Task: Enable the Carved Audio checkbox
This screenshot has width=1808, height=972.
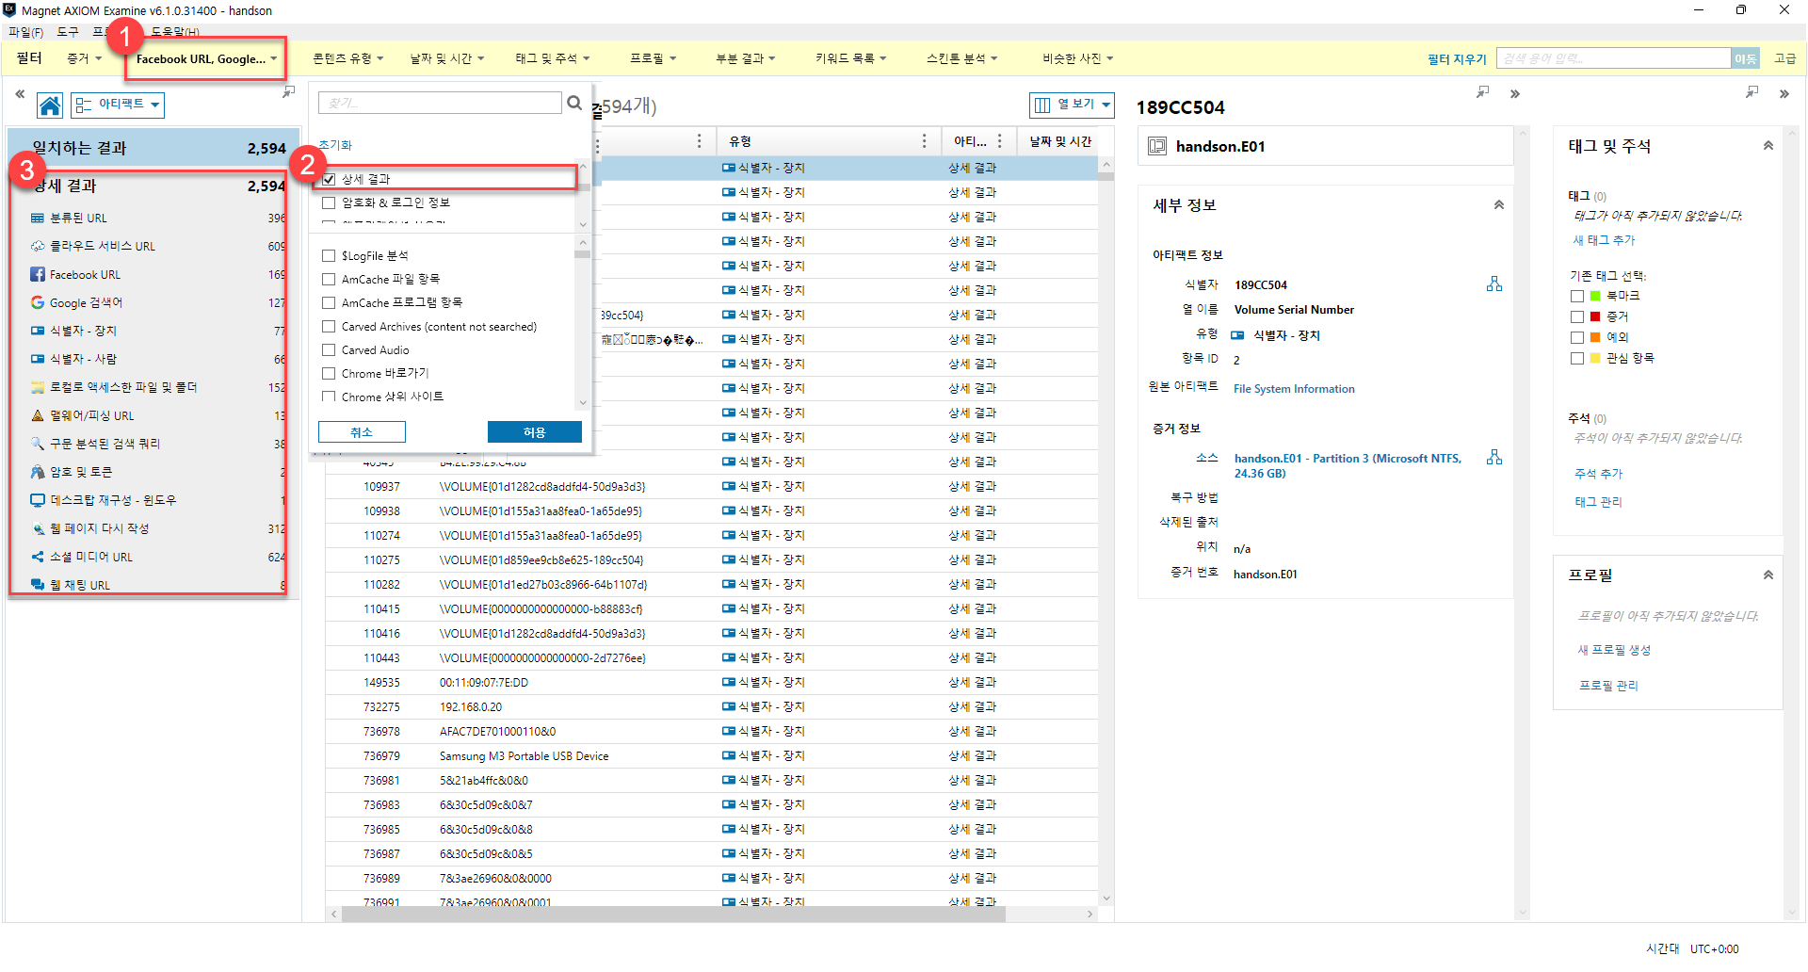Action: click(x=330, y=350)
